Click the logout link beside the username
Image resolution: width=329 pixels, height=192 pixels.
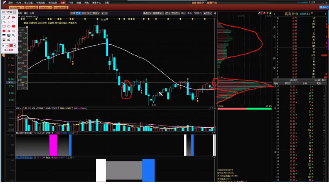[313, 3]
